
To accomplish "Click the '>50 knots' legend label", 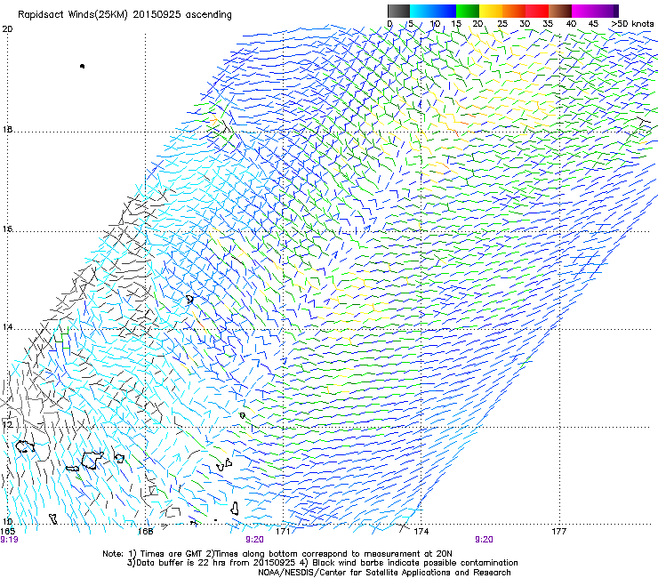I will (632, 24).
